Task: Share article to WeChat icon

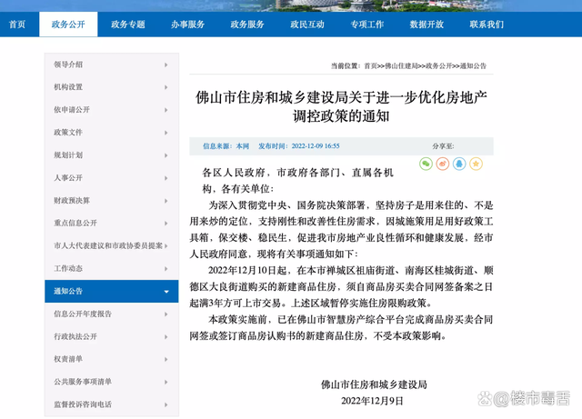Action: coord(426,164)
